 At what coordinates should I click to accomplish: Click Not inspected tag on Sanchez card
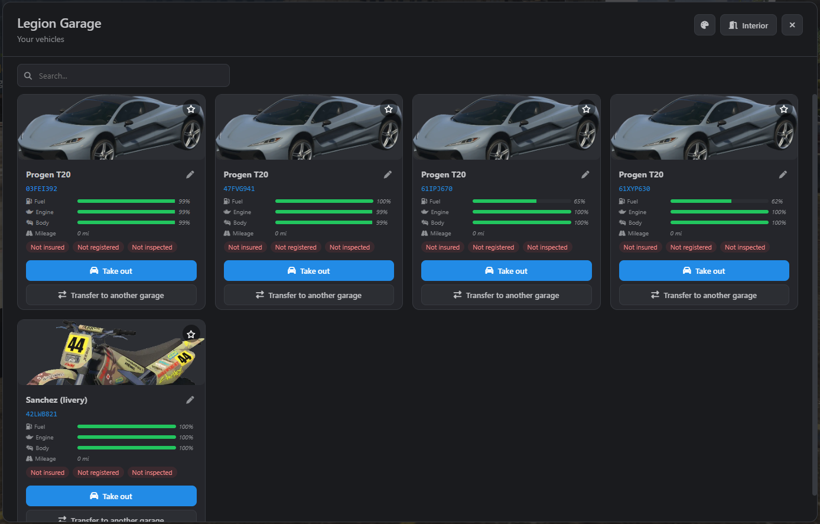[152, 473]
